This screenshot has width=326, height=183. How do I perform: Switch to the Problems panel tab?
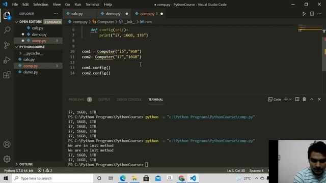pos(76,100)
